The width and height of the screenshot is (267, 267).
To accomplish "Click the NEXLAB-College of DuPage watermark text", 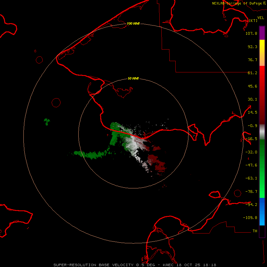I will [x=239, y=3].
